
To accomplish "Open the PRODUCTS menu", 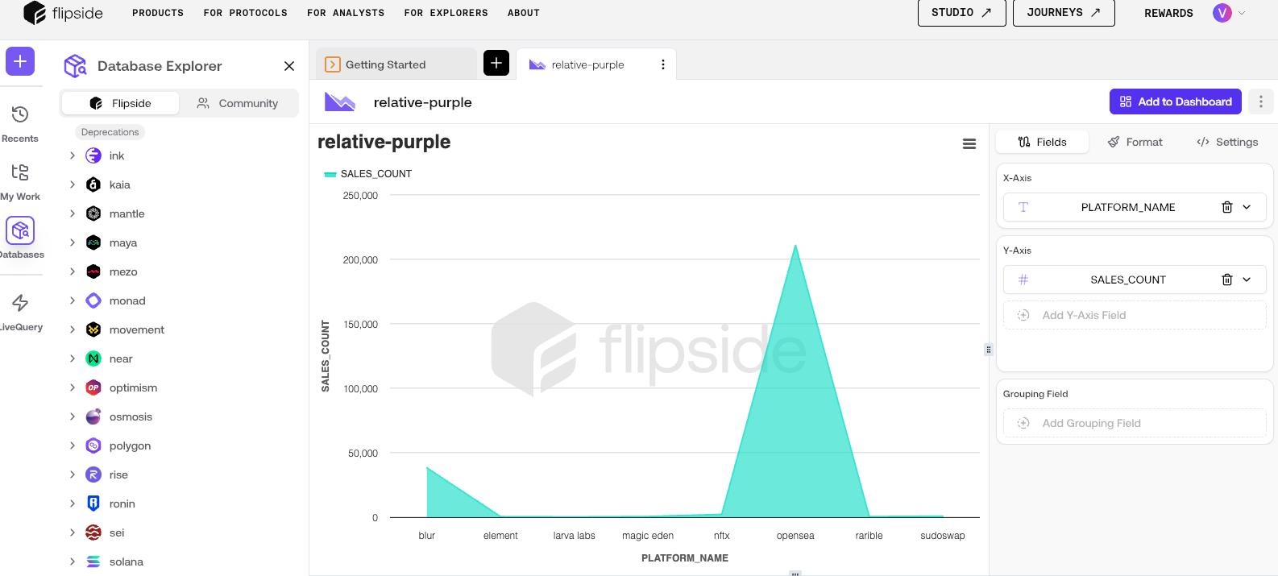I will coord(158,13).
